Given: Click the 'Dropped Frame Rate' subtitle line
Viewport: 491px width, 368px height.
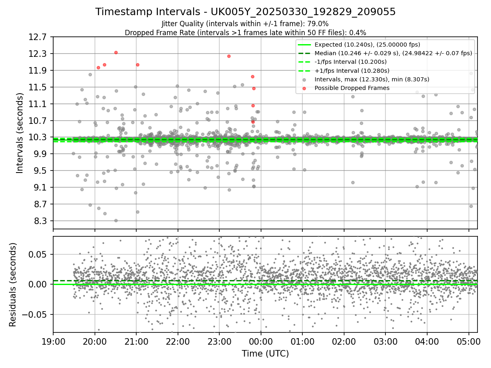Looking at the screenshot, I should pyautogui.click(x=245, y=32).
